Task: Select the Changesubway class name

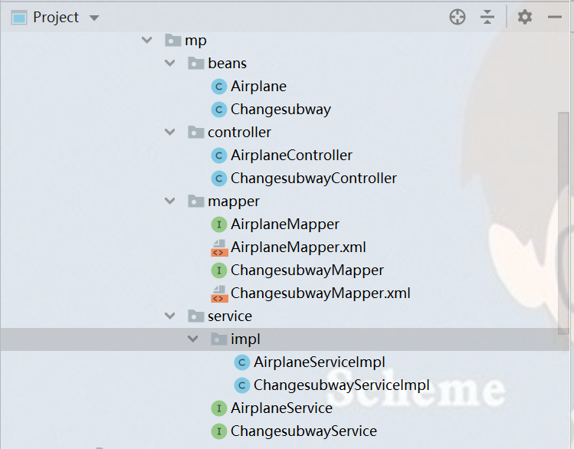Action: [280, 110]
